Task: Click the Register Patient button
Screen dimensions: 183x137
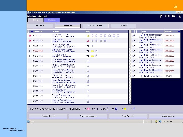Action: tap(48, 116)
